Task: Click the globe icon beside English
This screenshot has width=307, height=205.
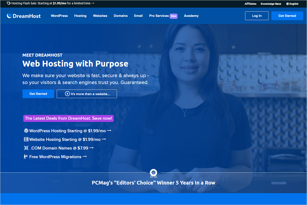Action: coord(288,4)
